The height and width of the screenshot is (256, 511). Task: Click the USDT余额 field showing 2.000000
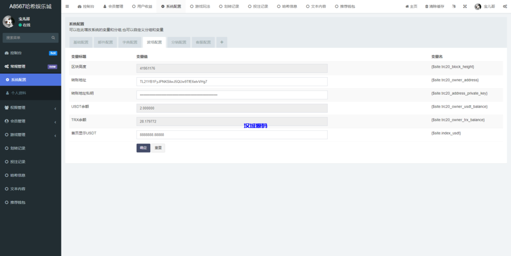pos(232,108)
